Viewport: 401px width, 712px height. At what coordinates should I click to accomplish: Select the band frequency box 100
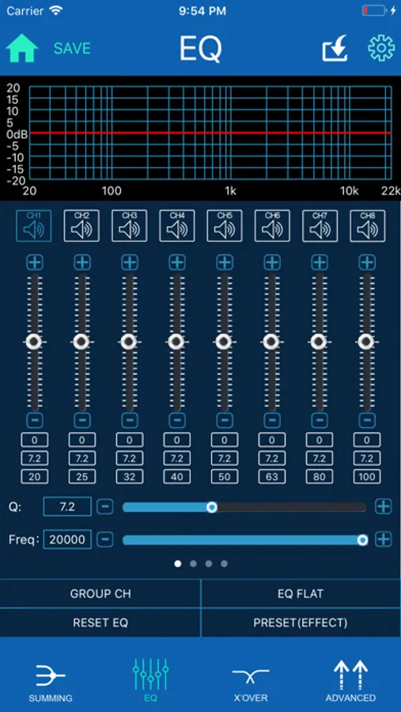tap(367, 477)
